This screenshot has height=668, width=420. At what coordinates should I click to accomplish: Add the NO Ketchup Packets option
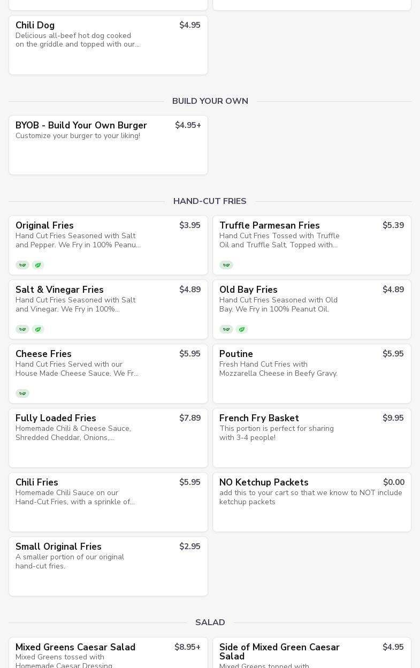click(312, 502)
